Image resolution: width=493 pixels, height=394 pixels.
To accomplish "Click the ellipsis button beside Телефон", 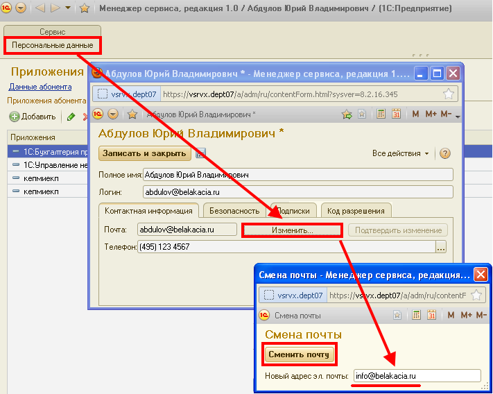I will coord(441,247).
